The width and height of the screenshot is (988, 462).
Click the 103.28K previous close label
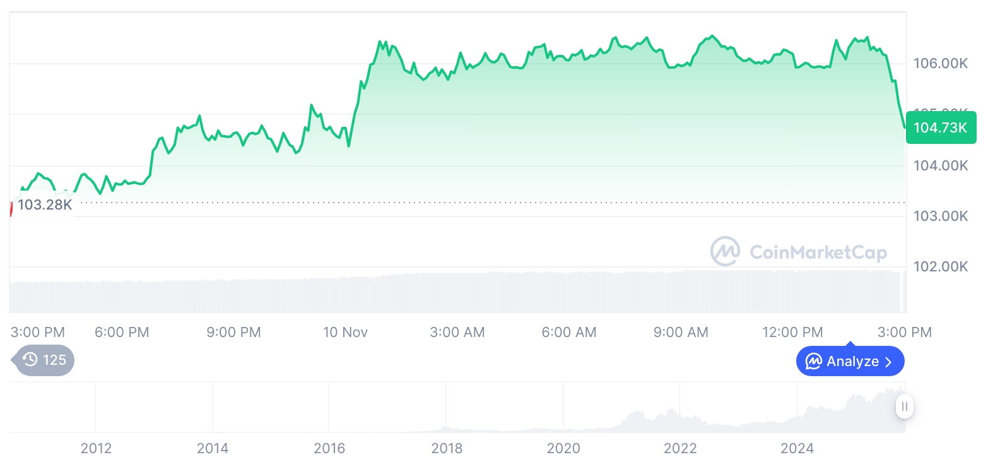(x=44, y=204)
